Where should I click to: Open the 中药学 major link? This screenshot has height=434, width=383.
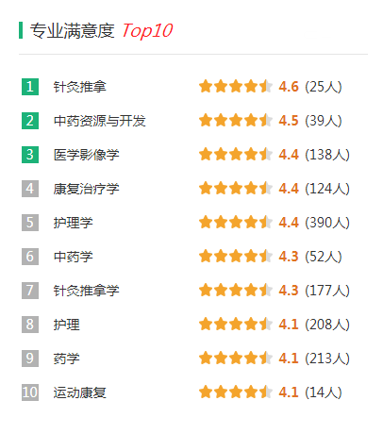(x=74, y=257)
